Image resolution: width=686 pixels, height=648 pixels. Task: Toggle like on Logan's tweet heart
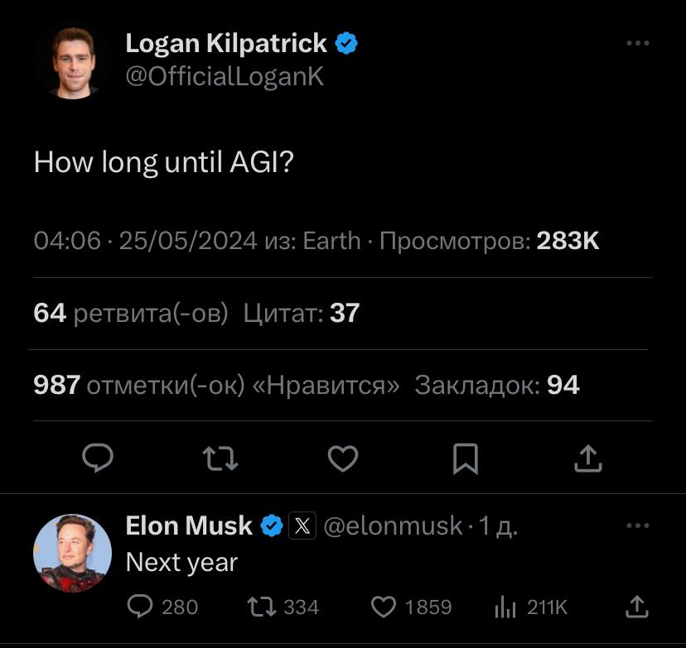[x=343, y=458]
